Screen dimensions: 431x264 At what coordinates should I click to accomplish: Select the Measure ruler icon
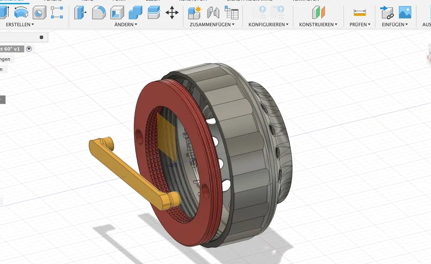click(359, 12)
